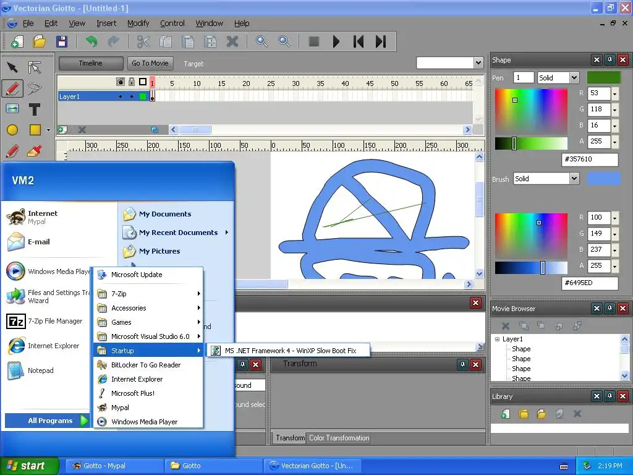Screen dimensions: 633x475
Task: Open the Pen style Solid dropdown
Action: point(574,77)
